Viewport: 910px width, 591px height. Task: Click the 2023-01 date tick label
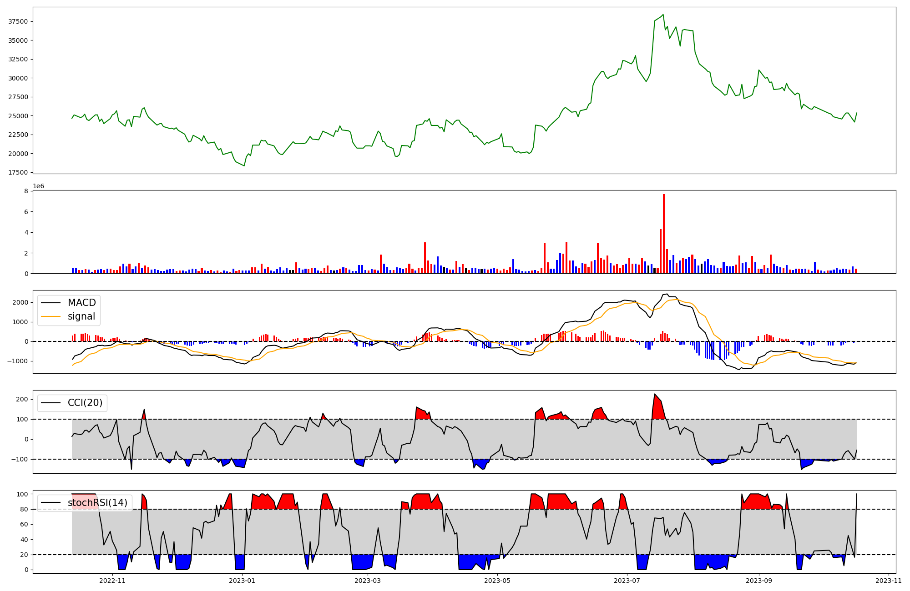(x=242, y=581)
